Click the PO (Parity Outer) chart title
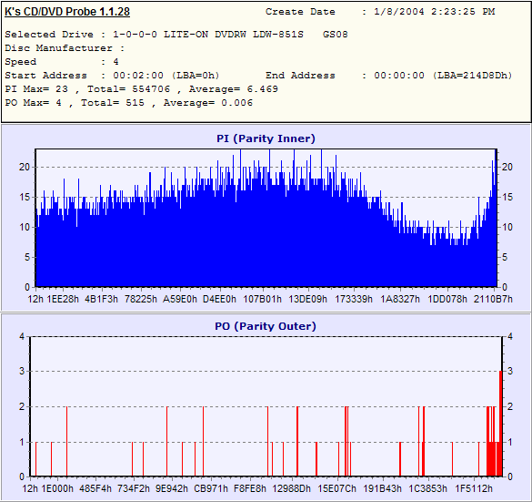 [x=266, y=326]
